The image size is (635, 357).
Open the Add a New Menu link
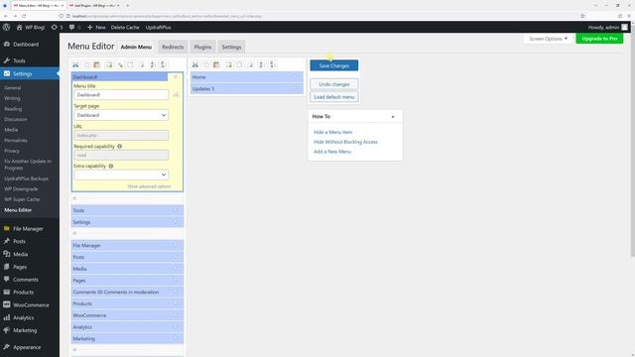point(332,152)
